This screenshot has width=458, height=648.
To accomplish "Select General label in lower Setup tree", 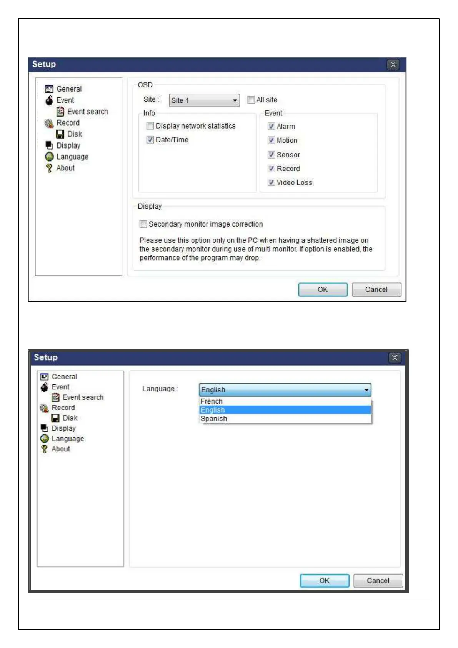I will (65, 377).
